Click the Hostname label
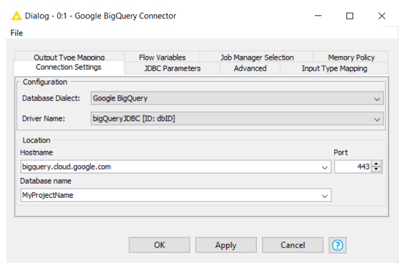 click(37, 152)
